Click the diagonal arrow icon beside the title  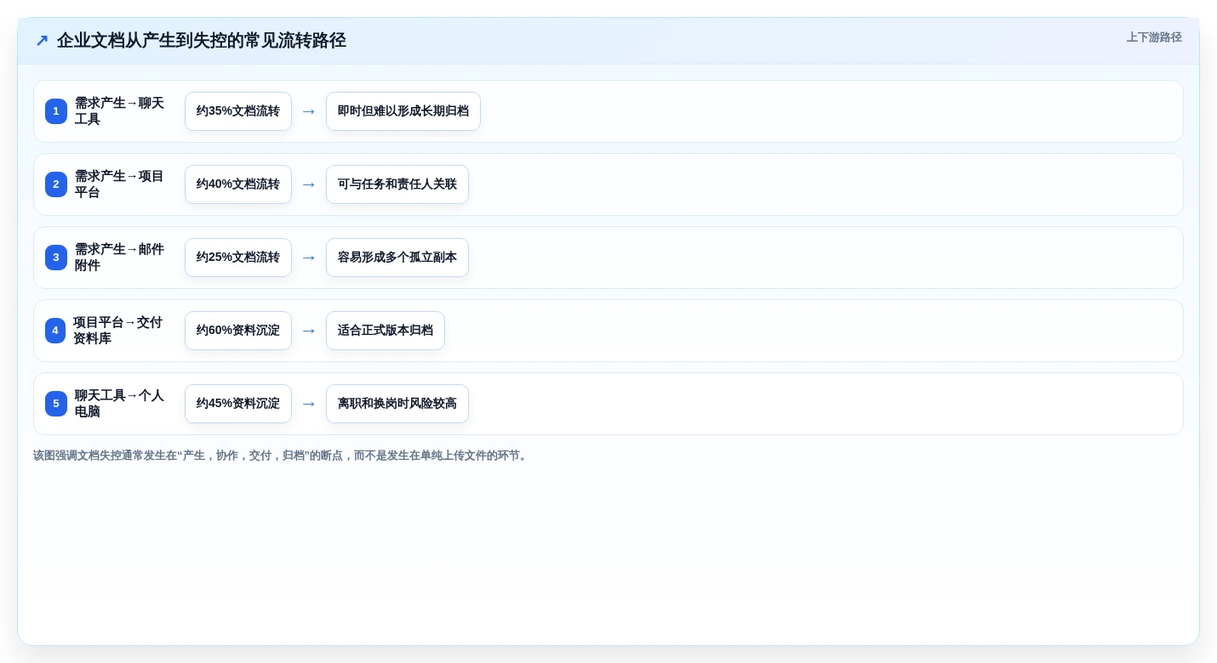42,41
